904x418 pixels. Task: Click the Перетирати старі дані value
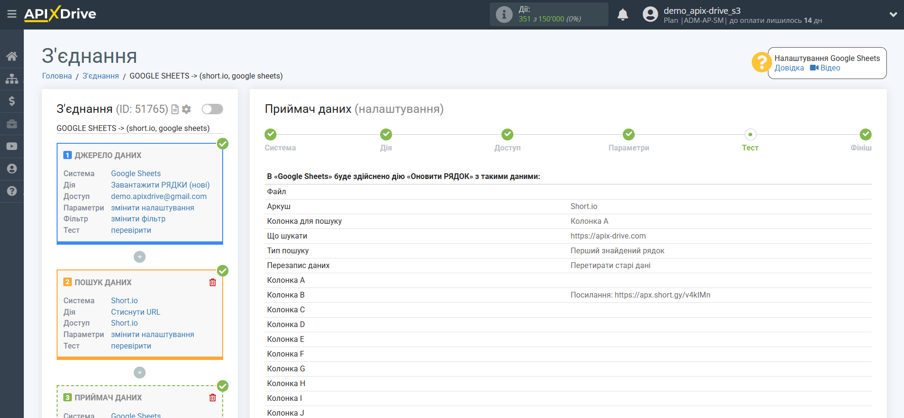pyautogui.click(x=610, y=266)
